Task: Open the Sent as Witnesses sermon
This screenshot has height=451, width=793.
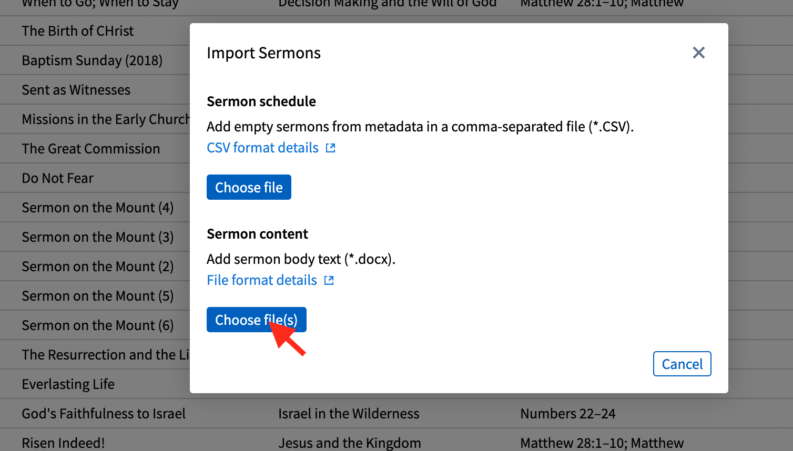Action: 76,90
